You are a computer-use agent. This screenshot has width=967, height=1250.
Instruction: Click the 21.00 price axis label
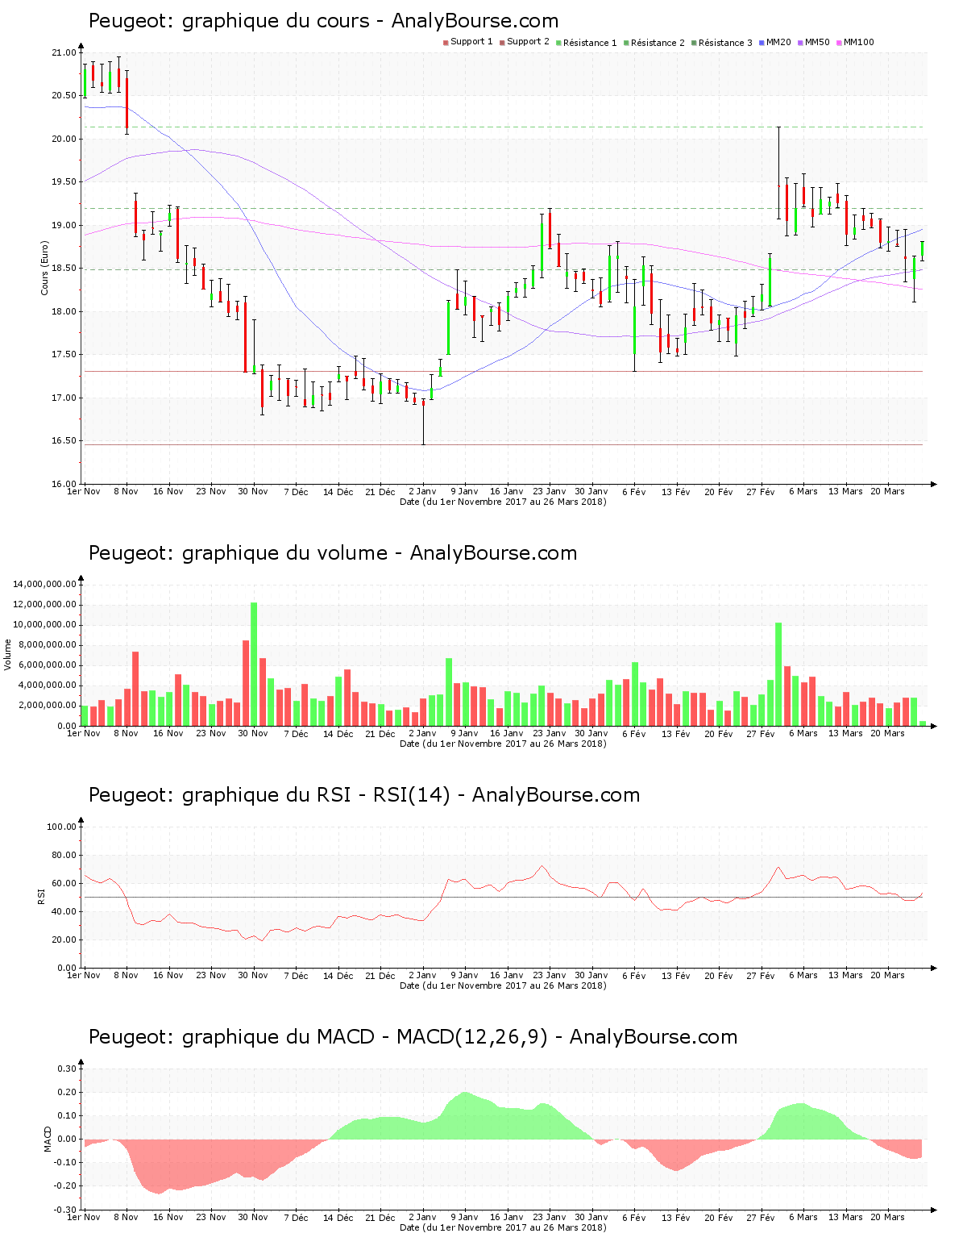coord(64,53)
